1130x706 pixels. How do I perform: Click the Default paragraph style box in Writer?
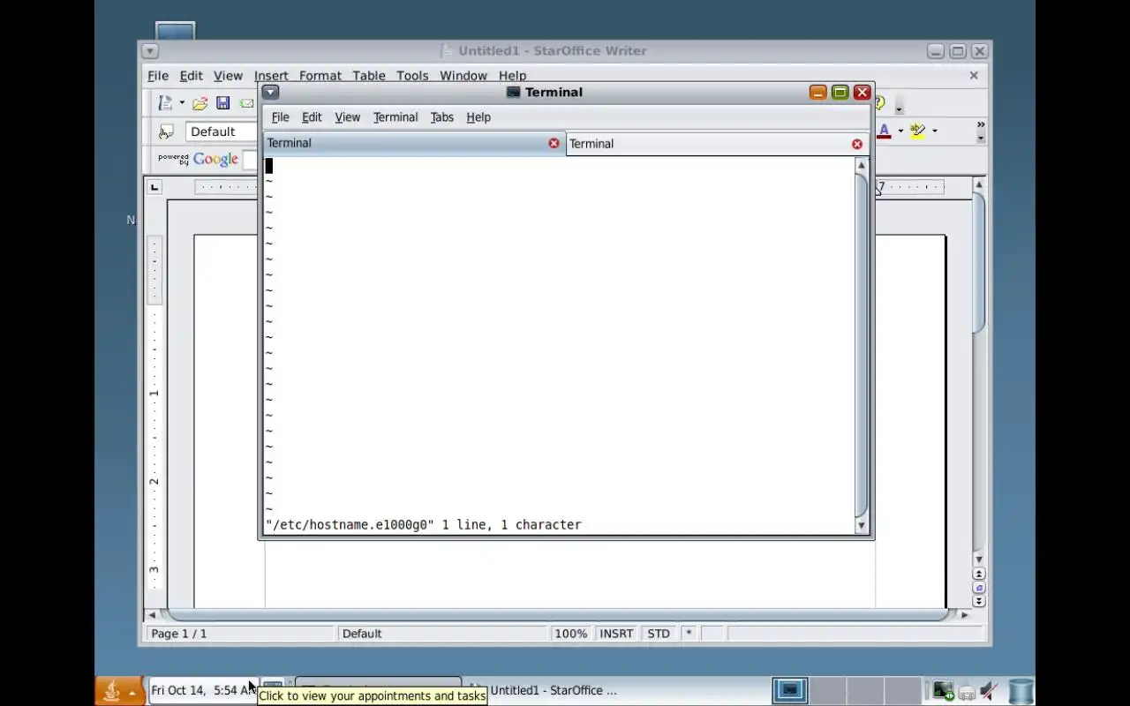point(221,131)
